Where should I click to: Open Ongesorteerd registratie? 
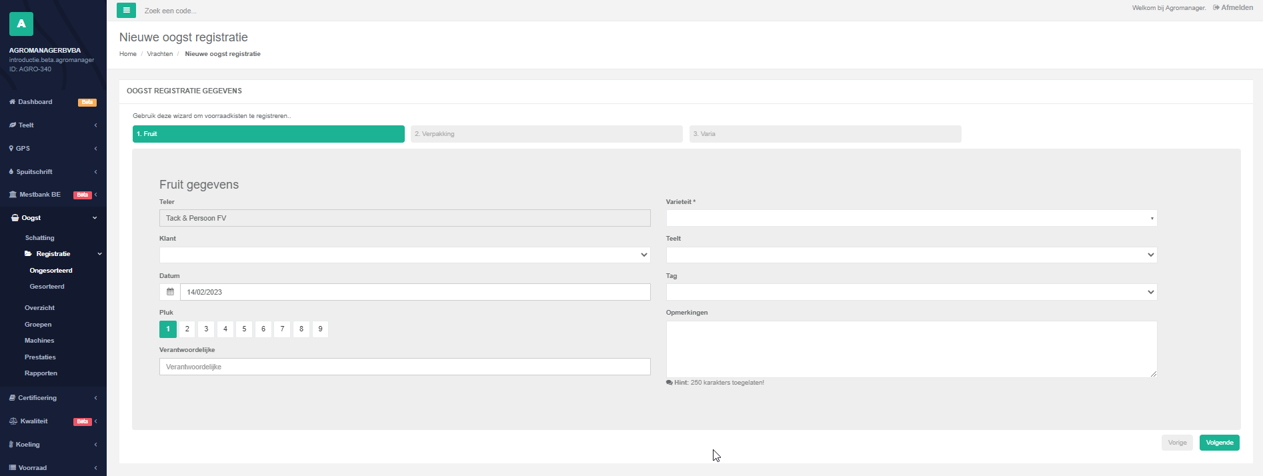pyautogui.click(x=51, y=271)
